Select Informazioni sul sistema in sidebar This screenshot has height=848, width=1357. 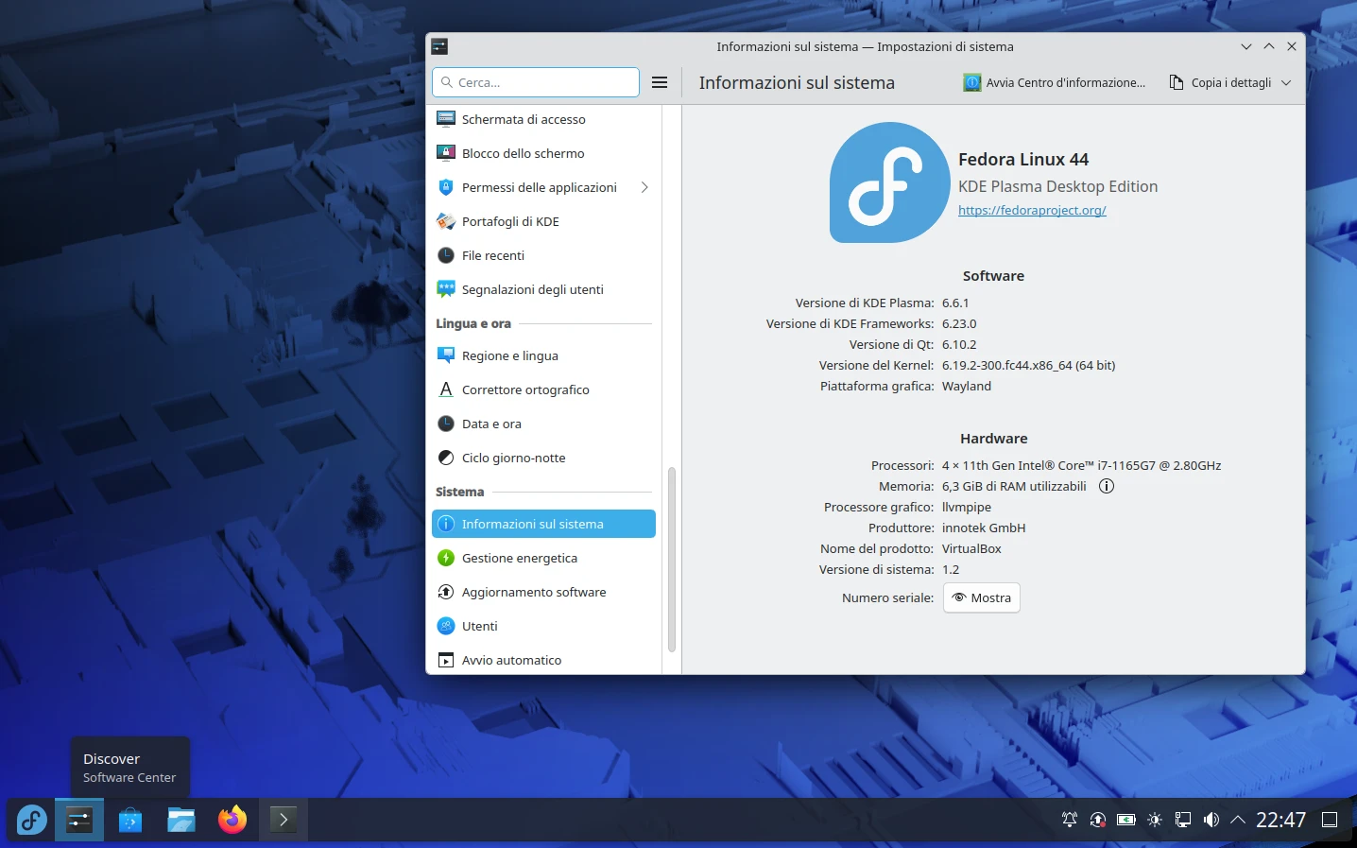pos(532,524)
